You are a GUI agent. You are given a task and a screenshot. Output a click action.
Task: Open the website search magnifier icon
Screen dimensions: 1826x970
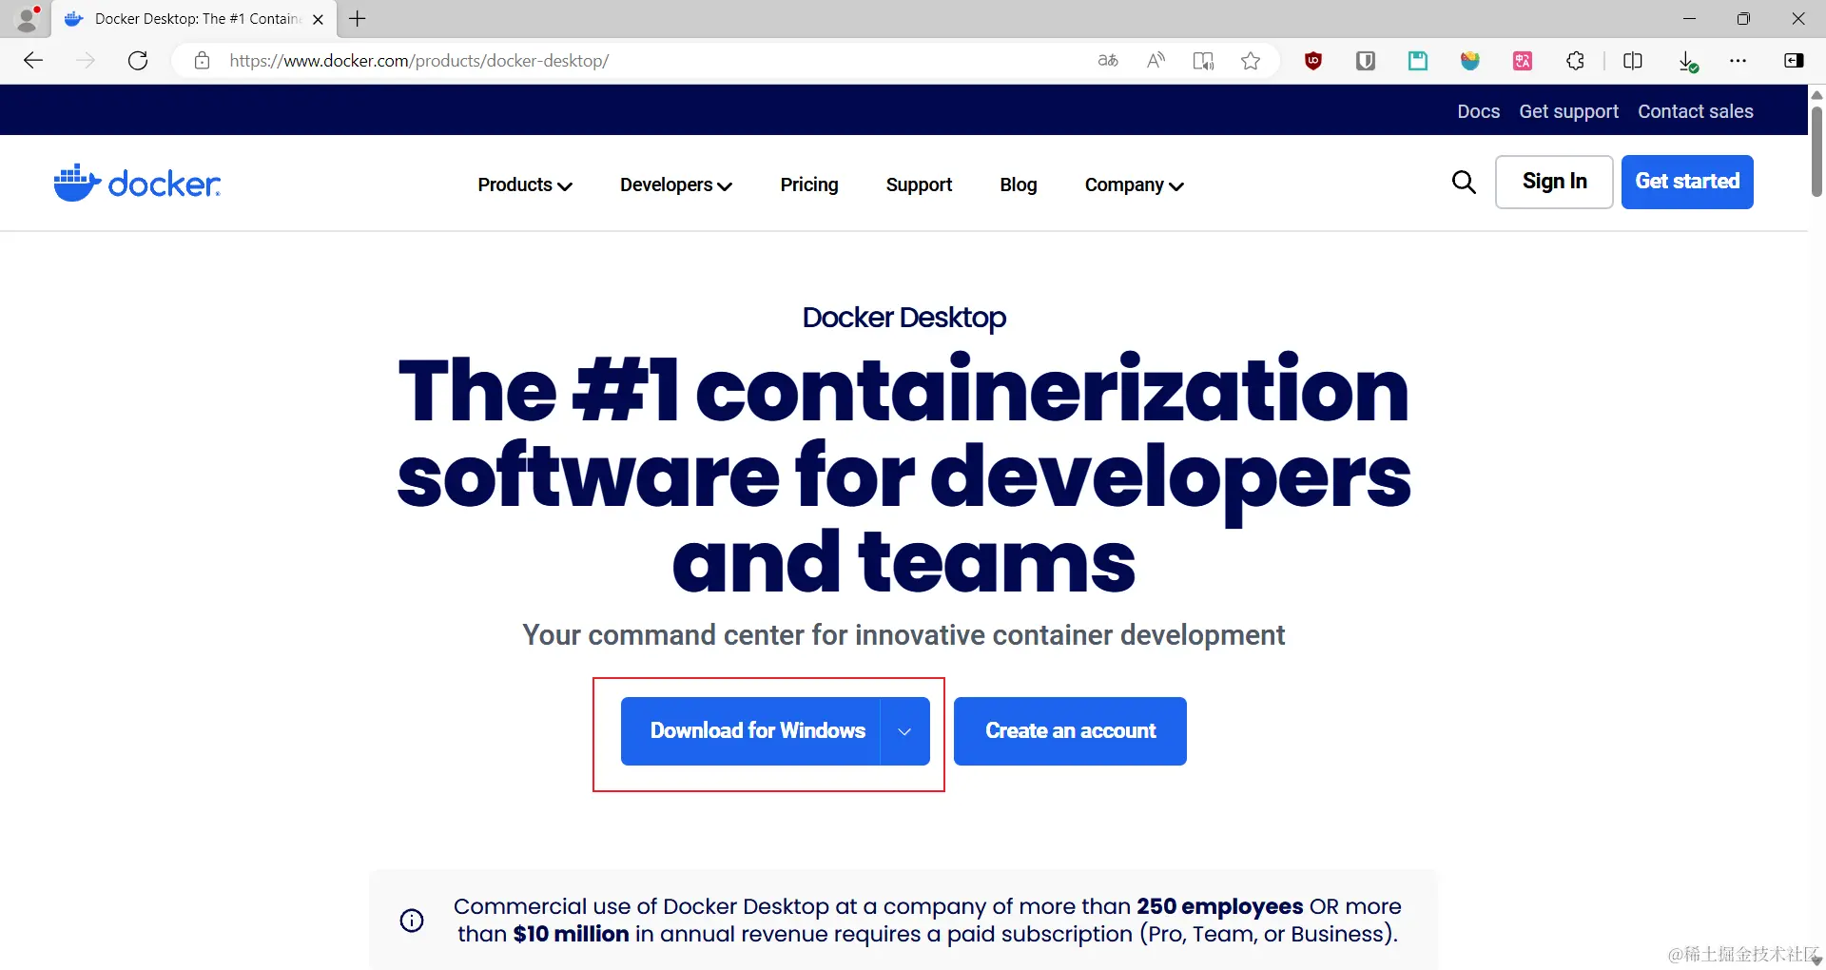pos(1464,182)
